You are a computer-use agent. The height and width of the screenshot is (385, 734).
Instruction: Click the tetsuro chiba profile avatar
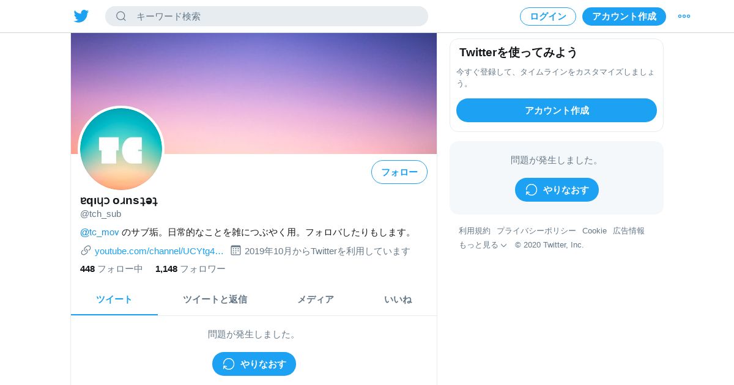(x=121, y=149)
